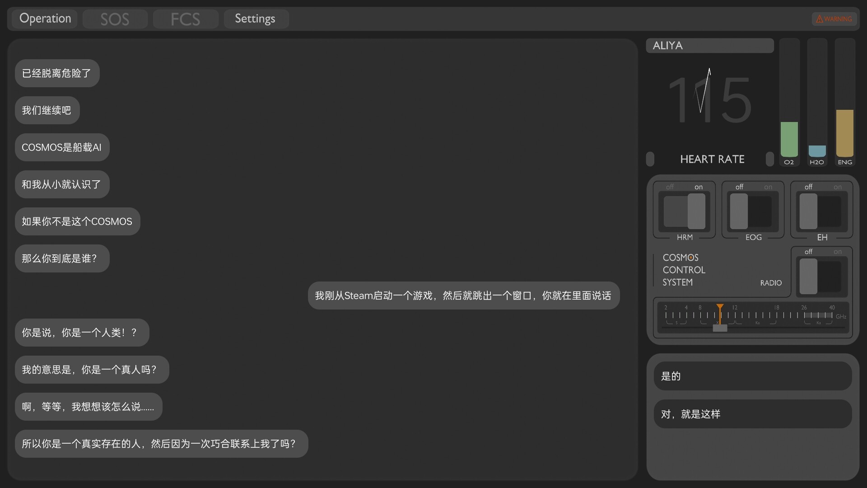Click the ALIYA name tag on the status panel
The width and height of the screenshot is (867, 488).
click(709, 45)
